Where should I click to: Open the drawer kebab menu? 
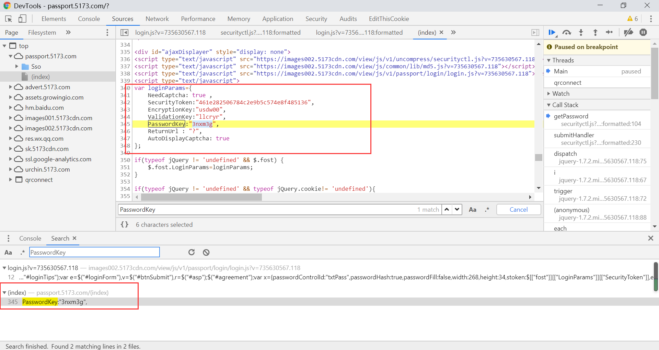[x=9, y=238]
